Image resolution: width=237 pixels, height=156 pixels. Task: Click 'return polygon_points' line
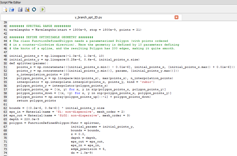coord(36,100)
